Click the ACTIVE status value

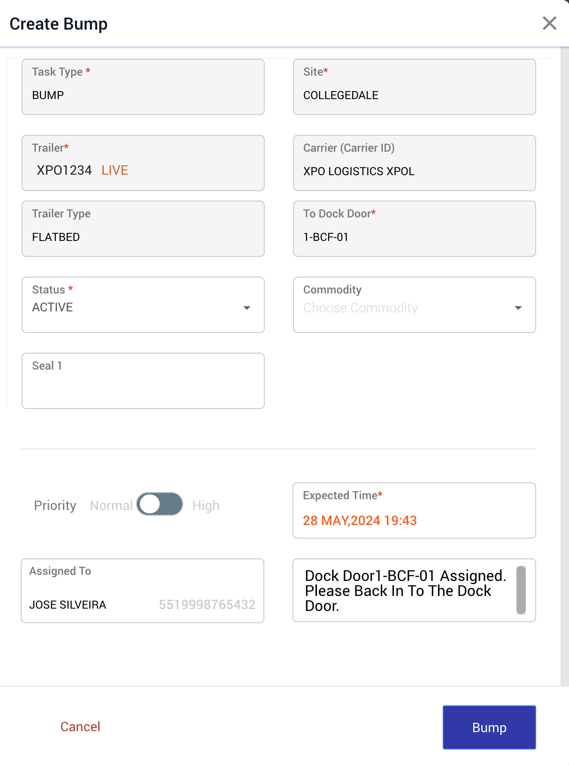(53, 307)
